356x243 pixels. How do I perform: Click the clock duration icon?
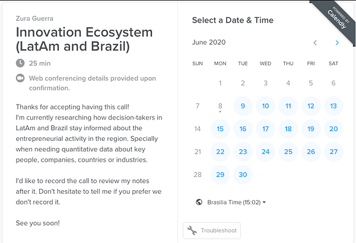21,63
